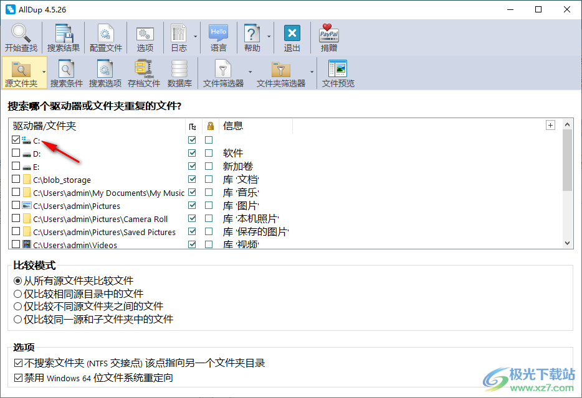The image size is (582, 398).
Task: Check the E: drive checkbox
Action: coord(16,165)
